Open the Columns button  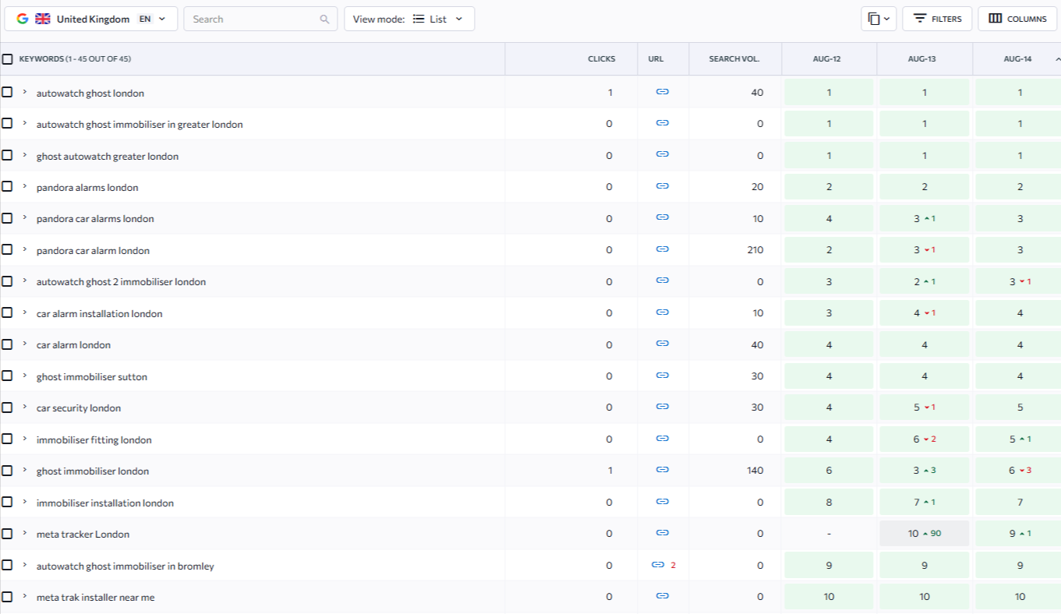tap(1017, 19)
